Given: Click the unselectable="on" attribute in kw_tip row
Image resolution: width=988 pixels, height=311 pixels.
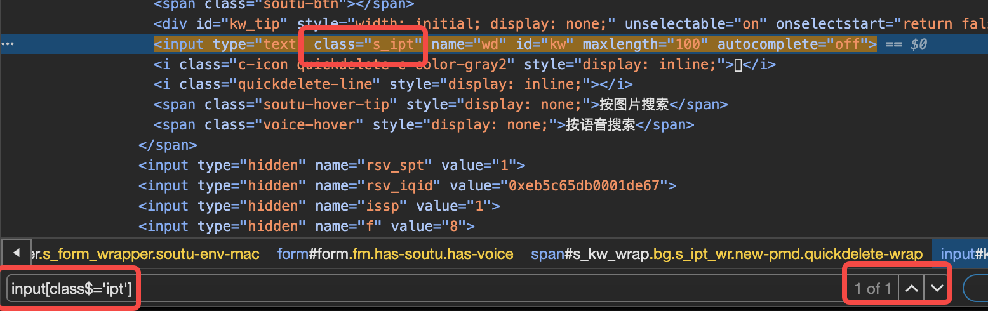Looking at the screenshot, I should [x=697, y=24].
